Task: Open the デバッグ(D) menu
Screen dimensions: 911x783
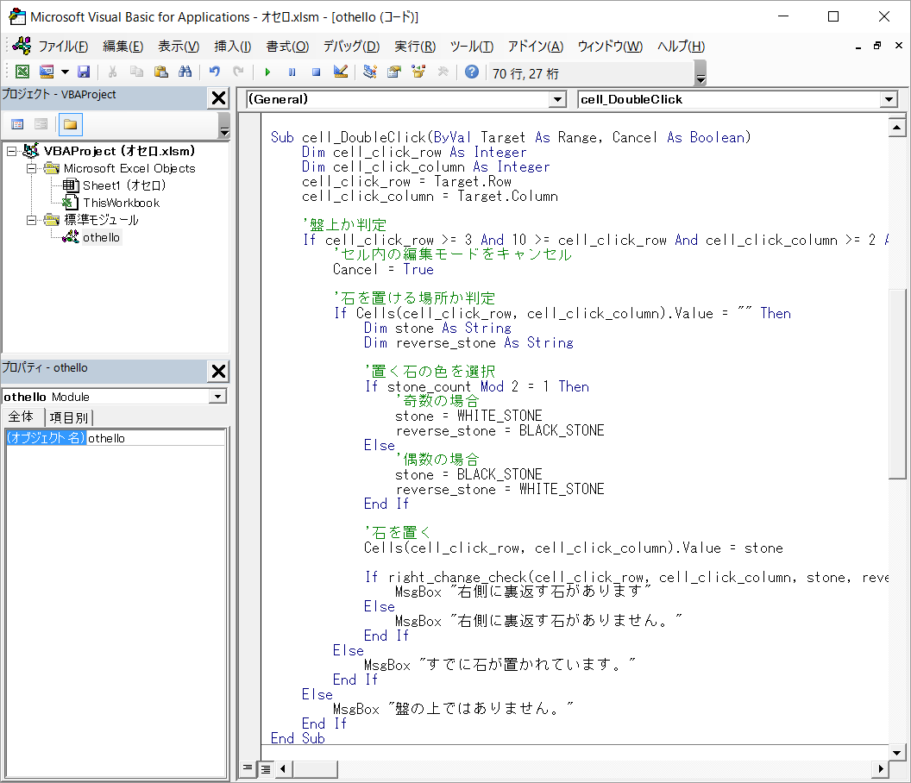Action: (351, 47)
